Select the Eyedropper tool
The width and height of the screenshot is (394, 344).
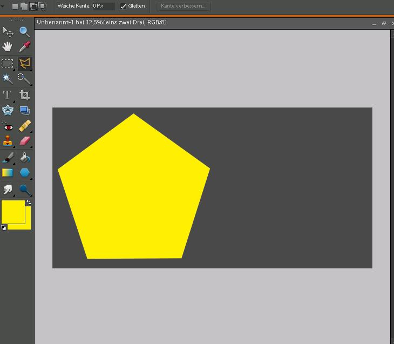[25, 47]
